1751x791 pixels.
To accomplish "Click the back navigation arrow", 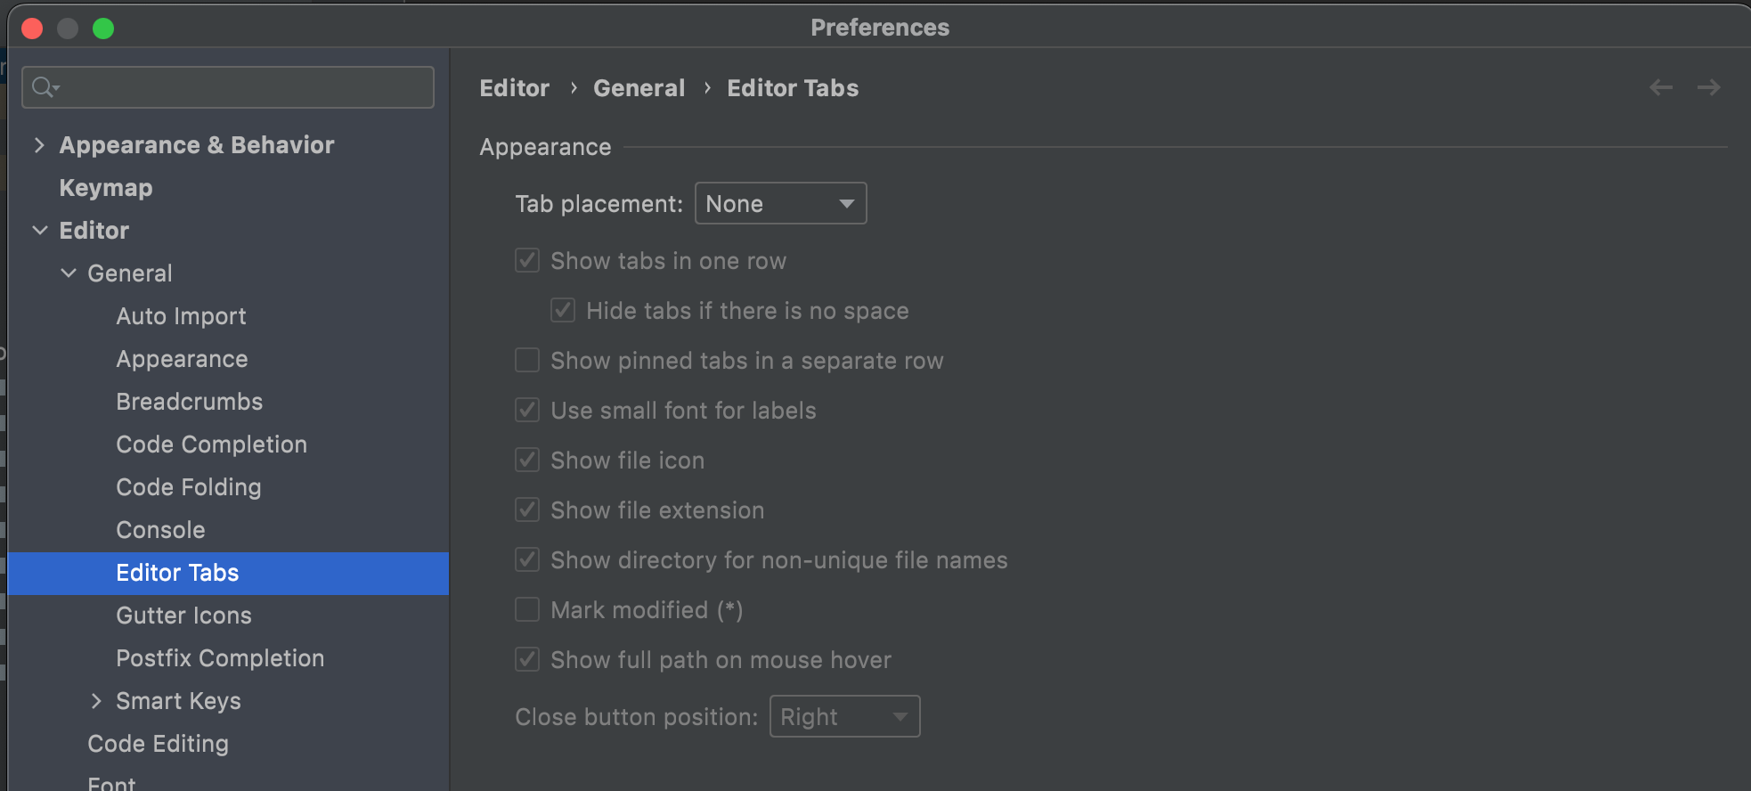I will pyautogui.click(x=1660, y=87).
